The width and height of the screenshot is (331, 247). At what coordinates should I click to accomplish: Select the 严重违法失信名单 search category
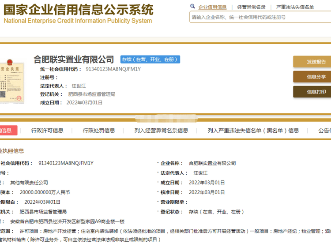295,7
